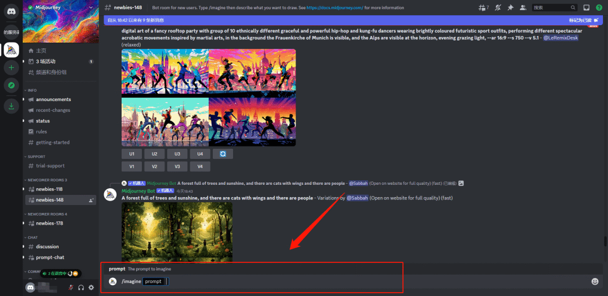The width and height of the screenshot is (608, 296).
Task: Open the getting-started channel
Action: [59, 143]
